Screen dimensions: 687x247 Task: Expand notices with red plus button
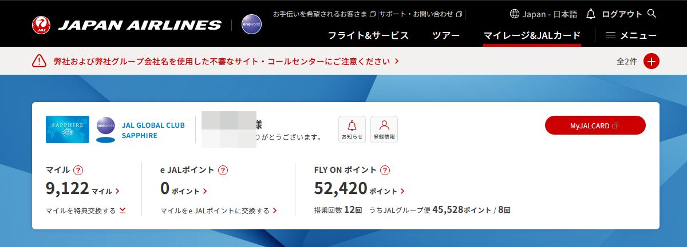point(652,61)
